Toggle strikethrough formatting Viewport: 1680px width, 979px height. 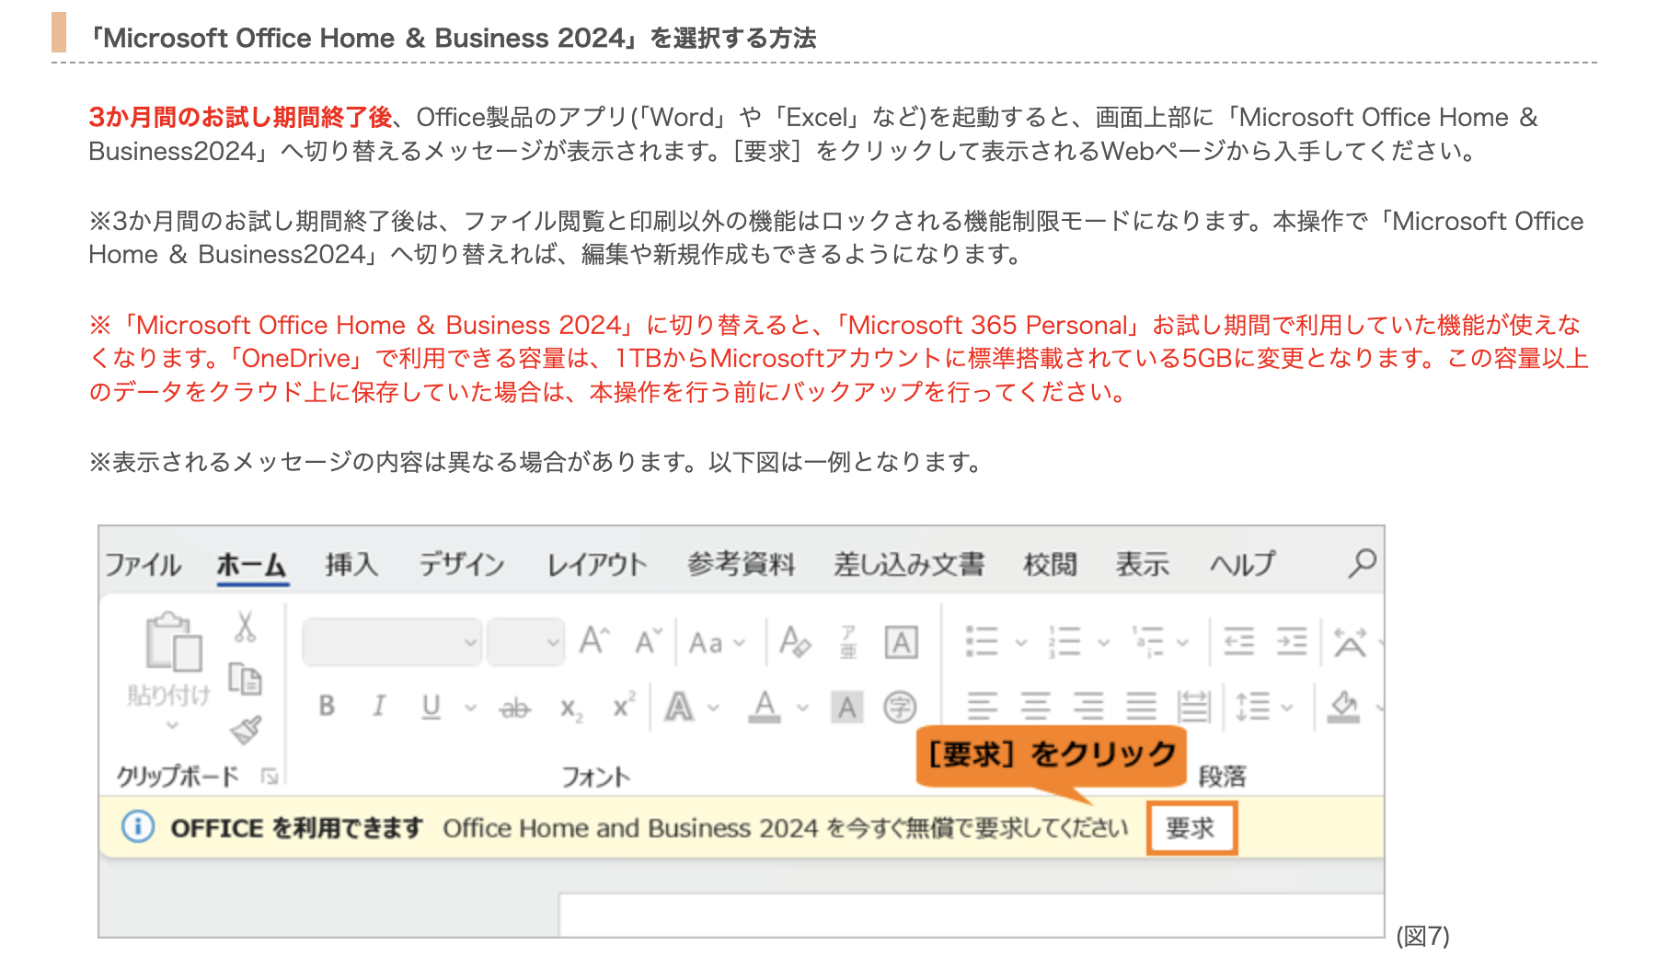[515, 708]
